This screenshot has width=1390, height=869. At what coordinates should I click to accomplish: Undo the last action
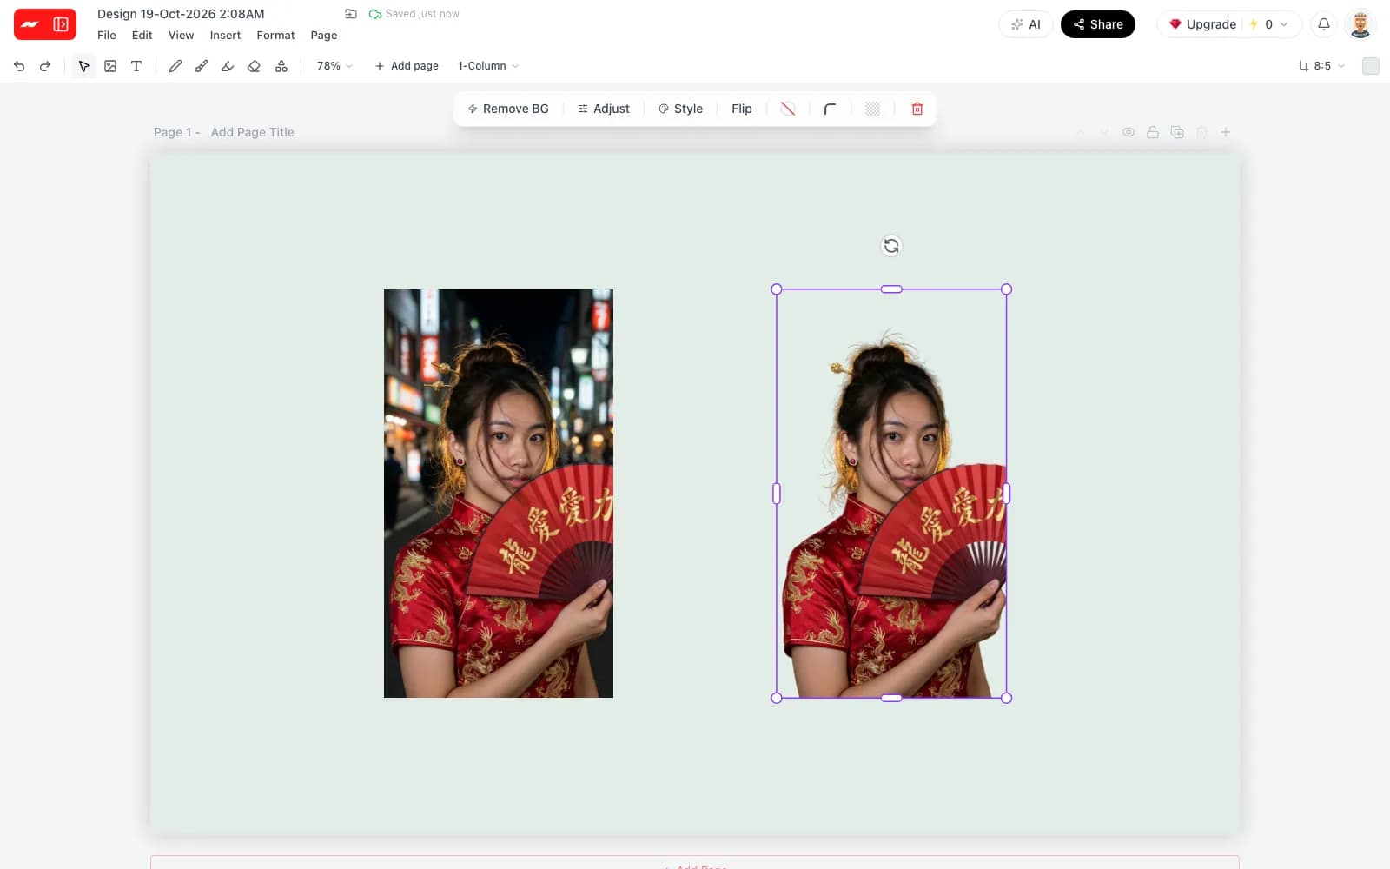tap(19, 66)
